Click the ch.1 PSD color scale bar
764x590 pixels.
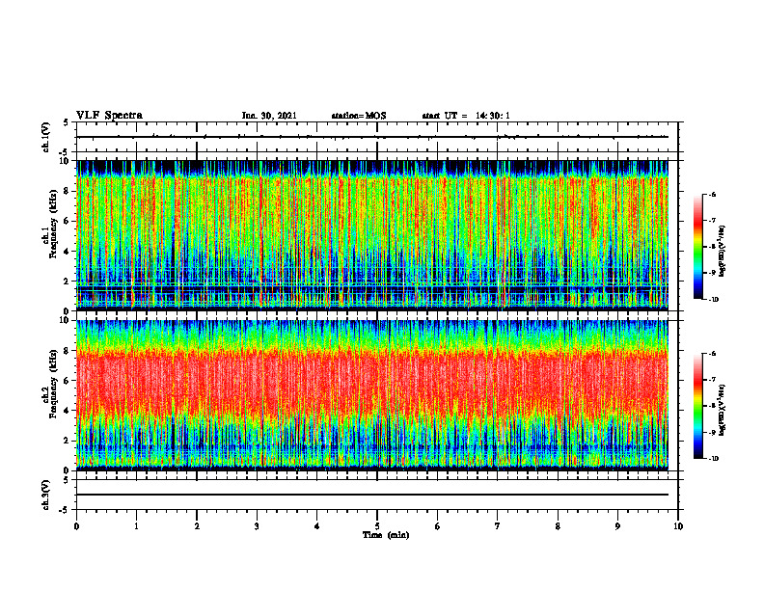pyautogui.click(x=697, y=247)
